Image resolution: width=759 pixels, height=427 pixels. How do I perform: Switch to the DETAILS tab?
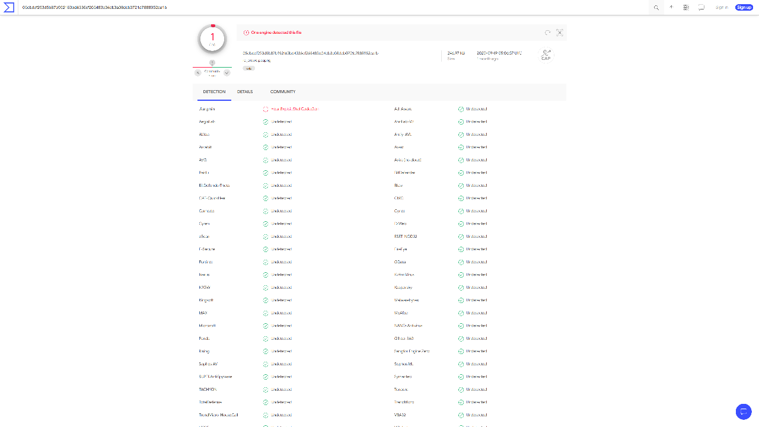(245, 91)
